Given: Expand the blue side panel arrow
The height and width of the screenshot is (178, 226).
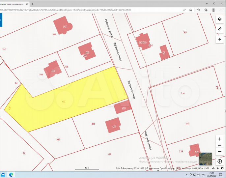Looking at the screenshot, I should (1, 20).
